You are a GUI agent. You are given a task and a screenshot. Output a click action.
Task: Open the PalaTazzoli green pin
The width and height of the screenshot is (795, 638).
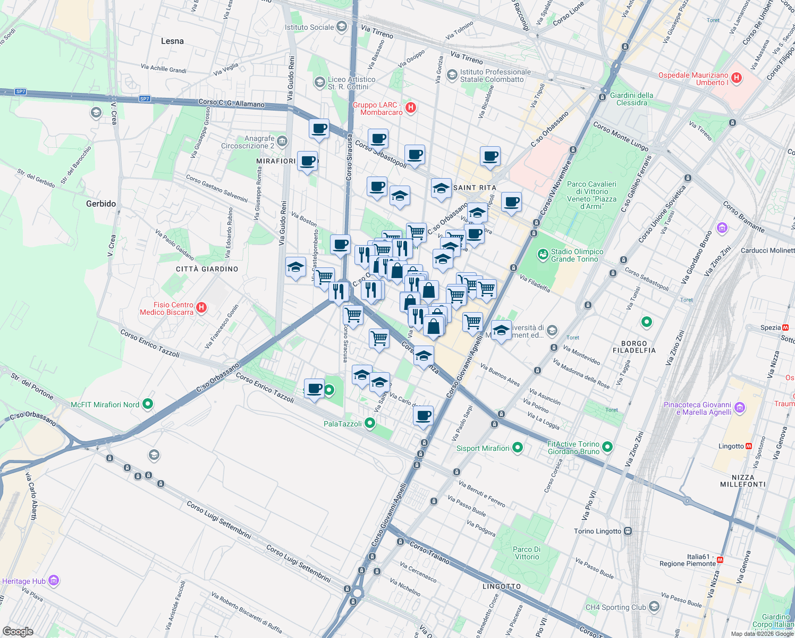pyautogui.click(x=370, y=424)
